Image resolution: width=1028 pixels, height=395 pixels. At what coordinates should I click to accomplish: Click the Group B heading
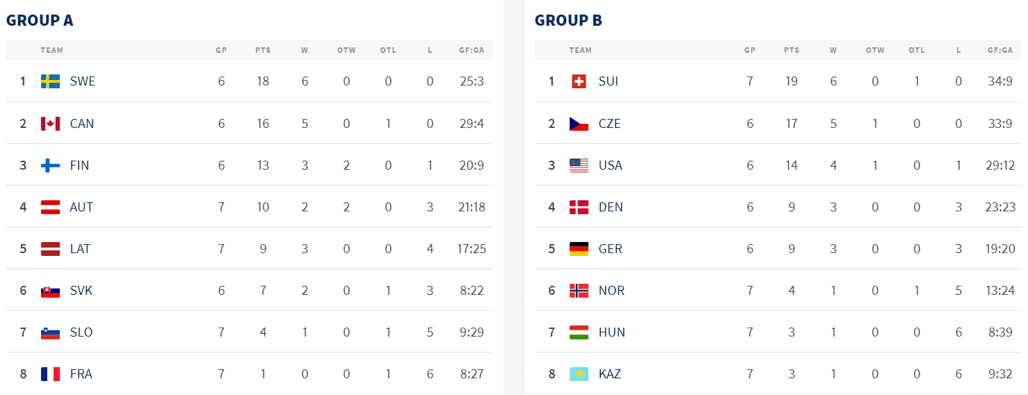pyautogui.click(x=568, y=20)
